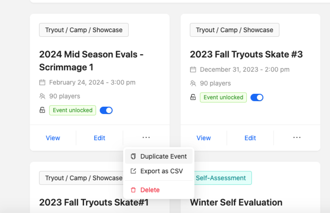Click the players icon on Mid Season Evals card
The width and height of the screenshot is (330, 213).
(42, 96)
